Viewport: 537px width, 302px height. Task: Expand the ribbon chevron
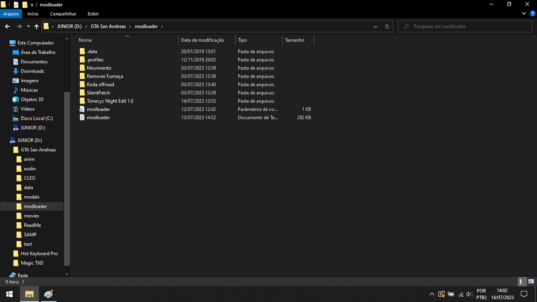coord(524,14)
